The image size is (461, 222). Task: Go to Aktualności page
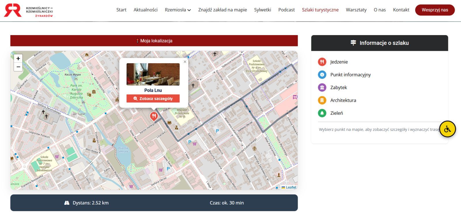pos(146,10)
